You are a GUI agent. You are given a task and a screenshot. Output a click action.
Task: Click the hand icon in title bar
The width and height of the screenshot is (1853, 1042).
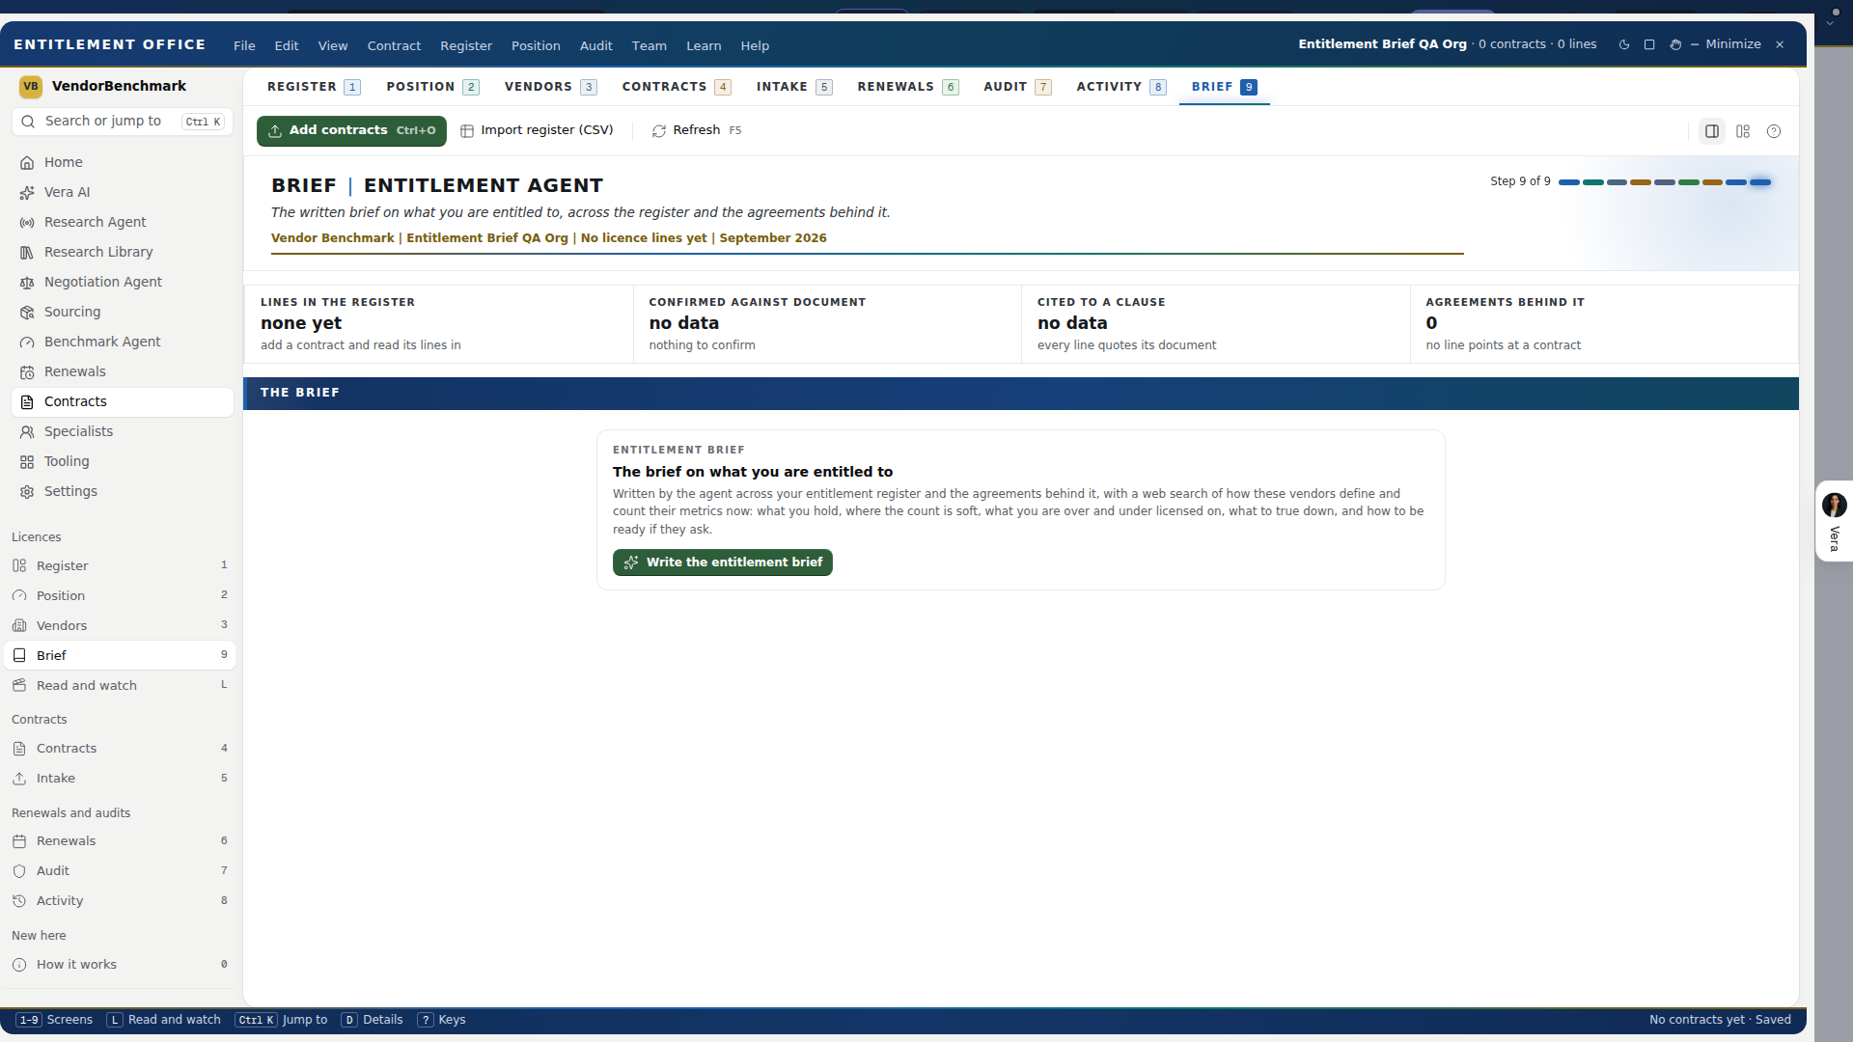[x=1675, y=44]
